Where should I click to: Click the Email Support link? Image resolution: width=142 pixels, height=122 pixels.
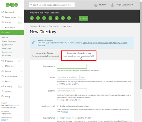tap(14, 105)
